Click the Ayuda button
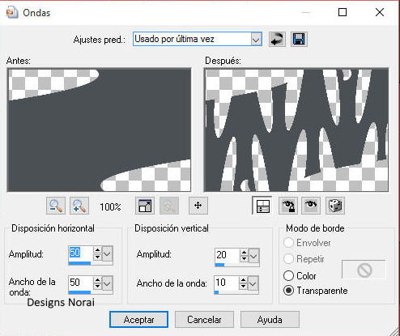Viewport: 400px width, 336px height. (270, 320)
